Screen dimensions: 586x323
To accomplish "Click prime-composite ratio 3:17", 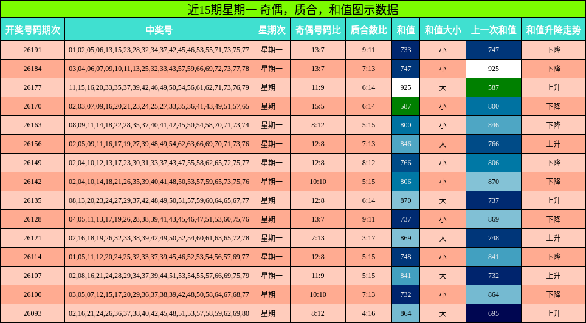I will click(368, 238).
